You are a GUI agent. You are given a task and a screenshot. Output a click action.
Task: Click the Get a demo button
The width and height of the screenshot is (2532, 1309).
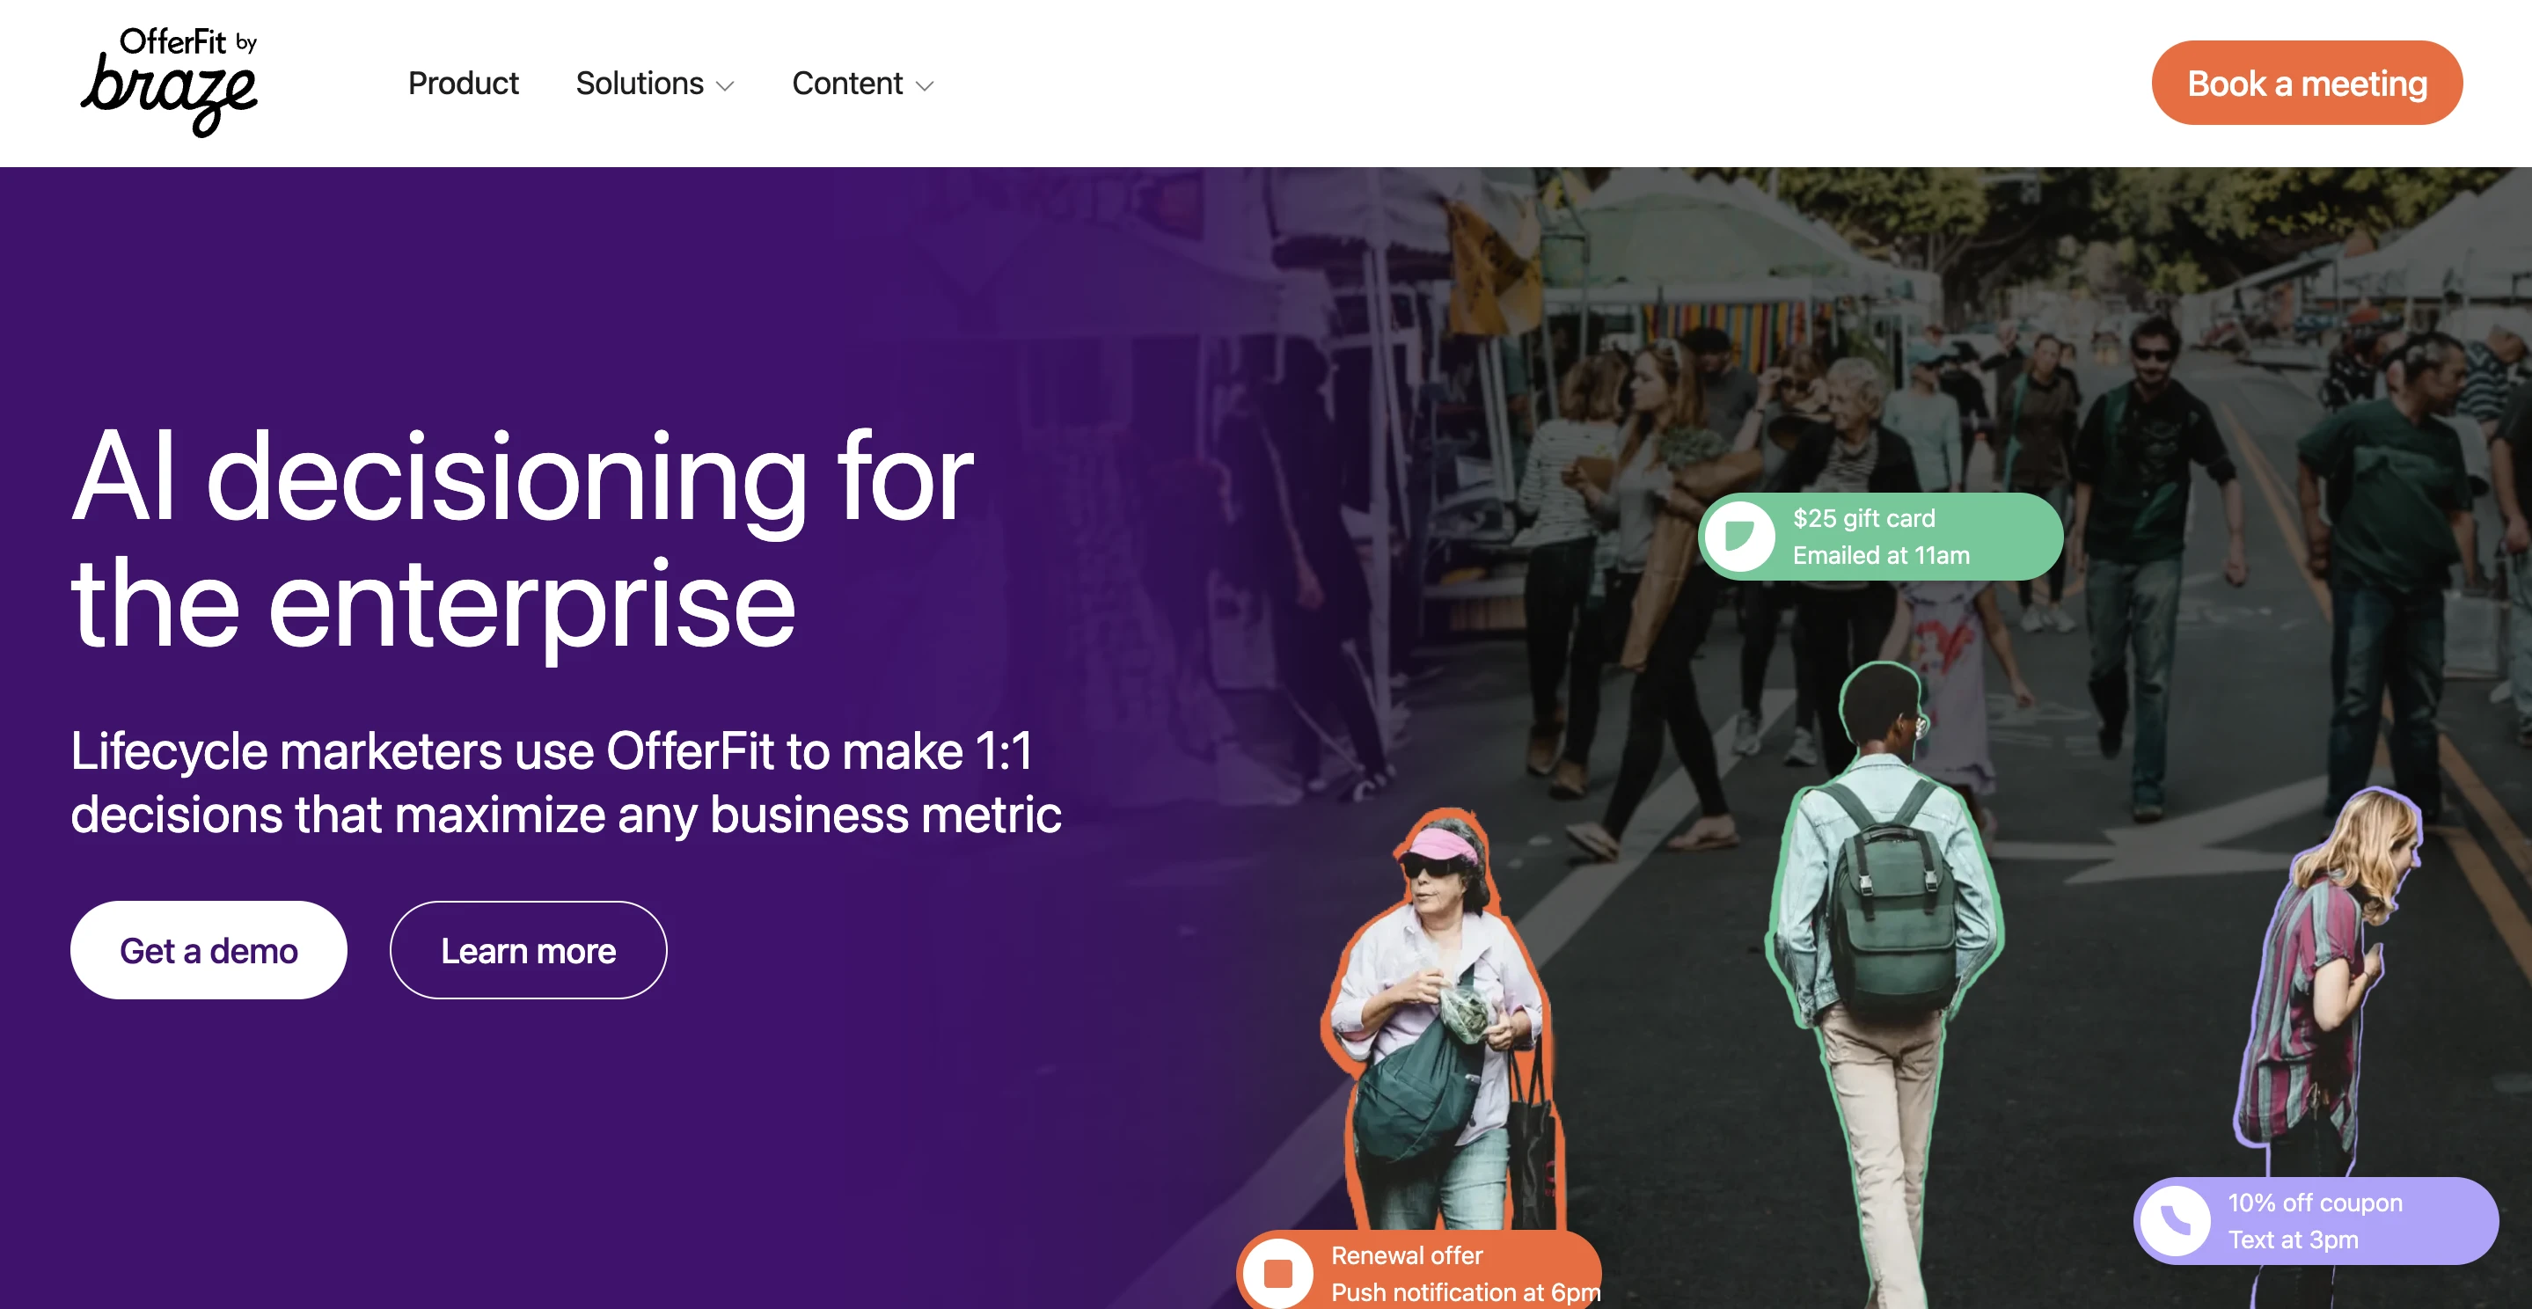pyautogui.click(x=209, y=950)
